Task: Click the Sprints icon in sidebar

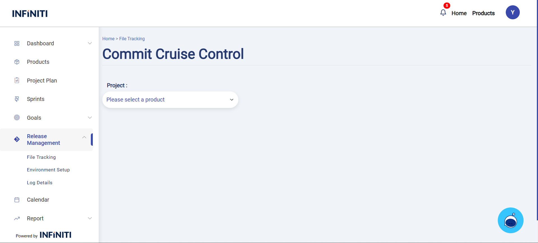Action: (17, 99)
